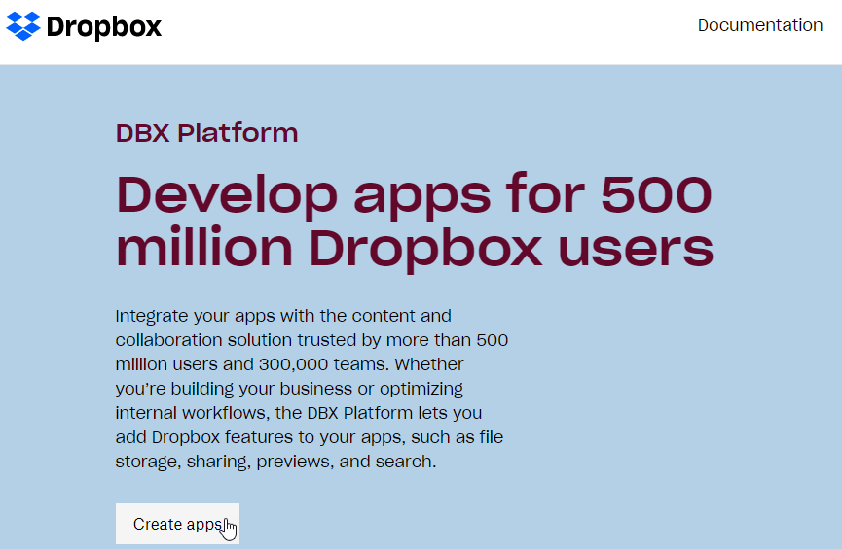842x549 pixels.
Task: Click 'storage, sharing, previews, and search' line
Action: click(275, 462)
